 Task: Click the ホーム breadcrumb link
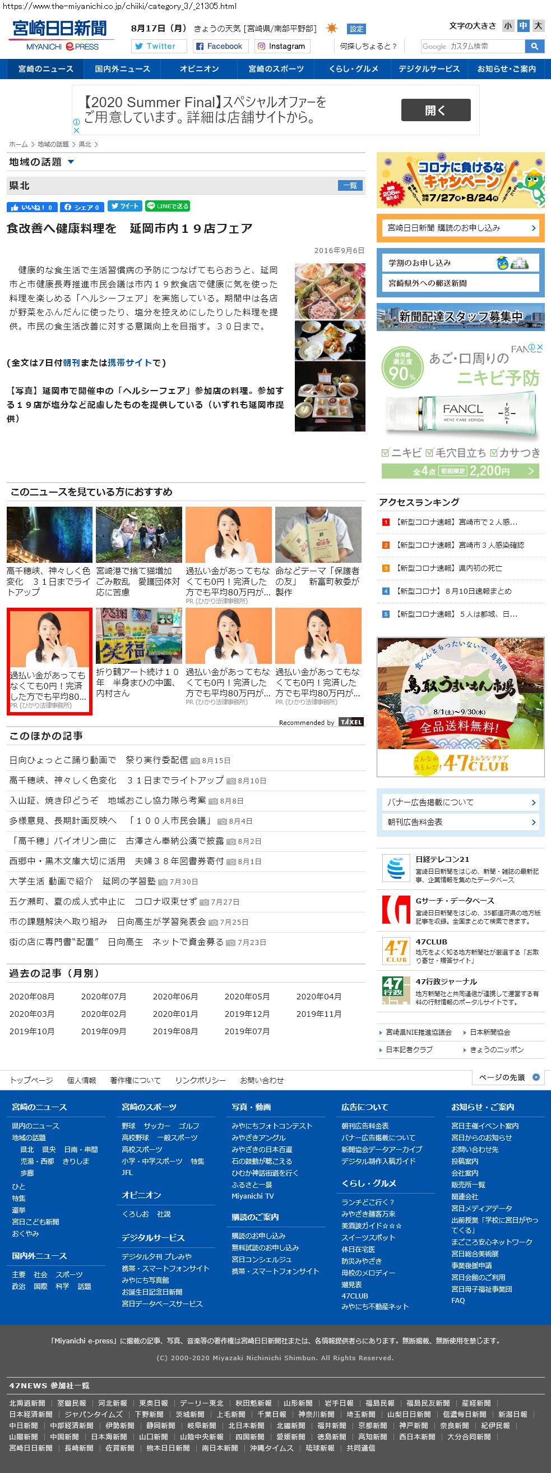(x=18, y=144)
